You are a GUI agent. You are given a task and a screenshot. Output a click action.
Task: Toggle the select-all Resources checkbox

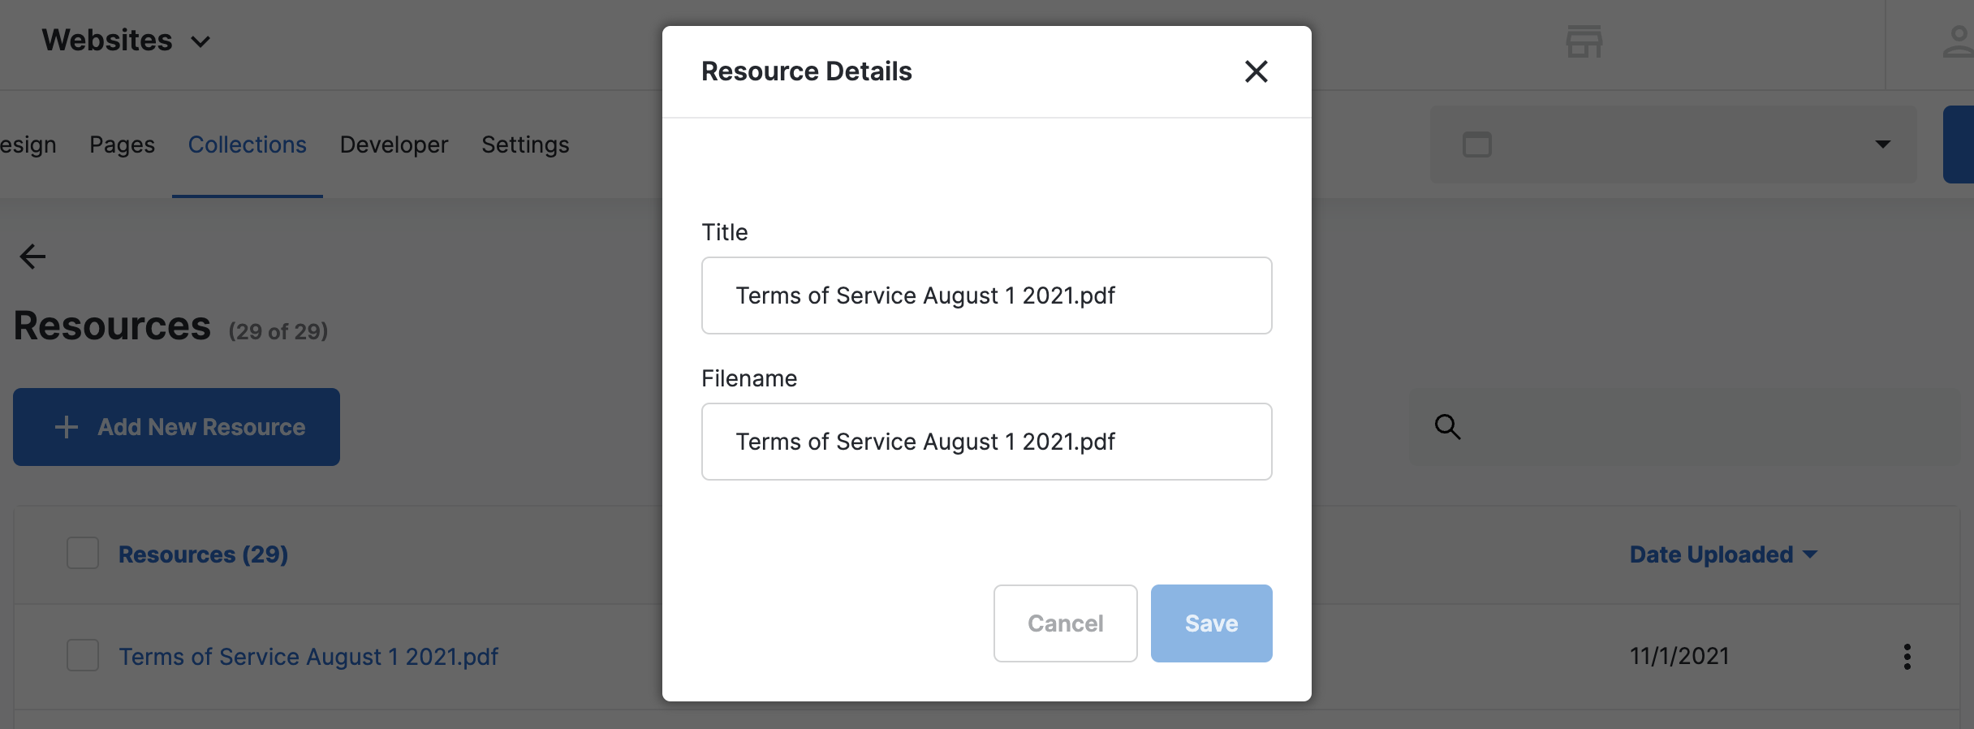(83, 554)
